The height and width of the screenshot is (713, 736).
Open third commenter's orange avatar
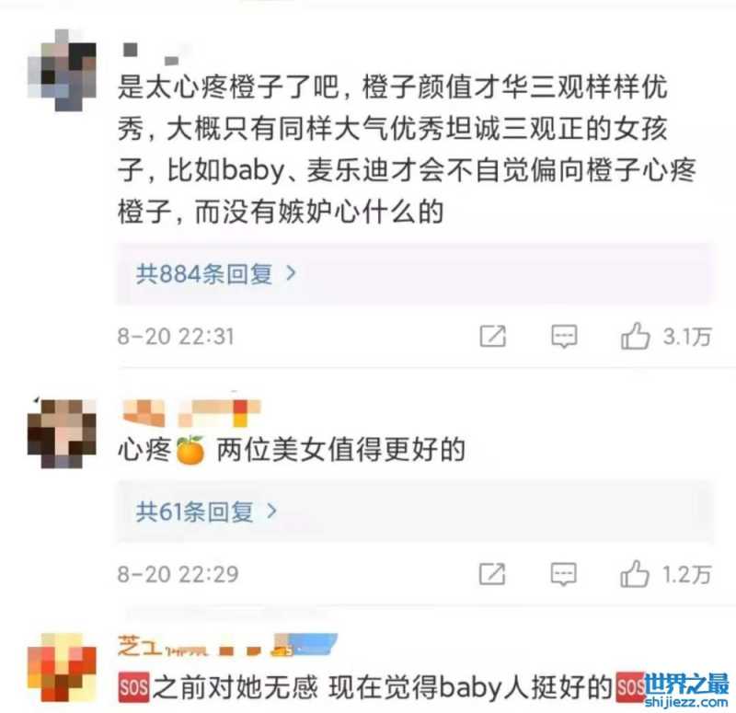point(62,666)
